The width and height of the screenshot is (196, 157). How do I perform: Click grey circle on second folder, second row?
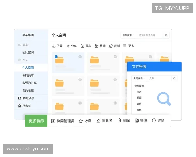point(115,80)
